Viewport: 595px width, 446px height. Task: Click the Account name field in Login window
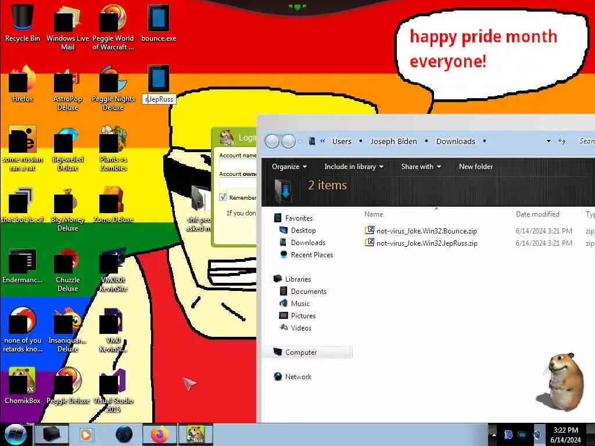tap(238, 164)
